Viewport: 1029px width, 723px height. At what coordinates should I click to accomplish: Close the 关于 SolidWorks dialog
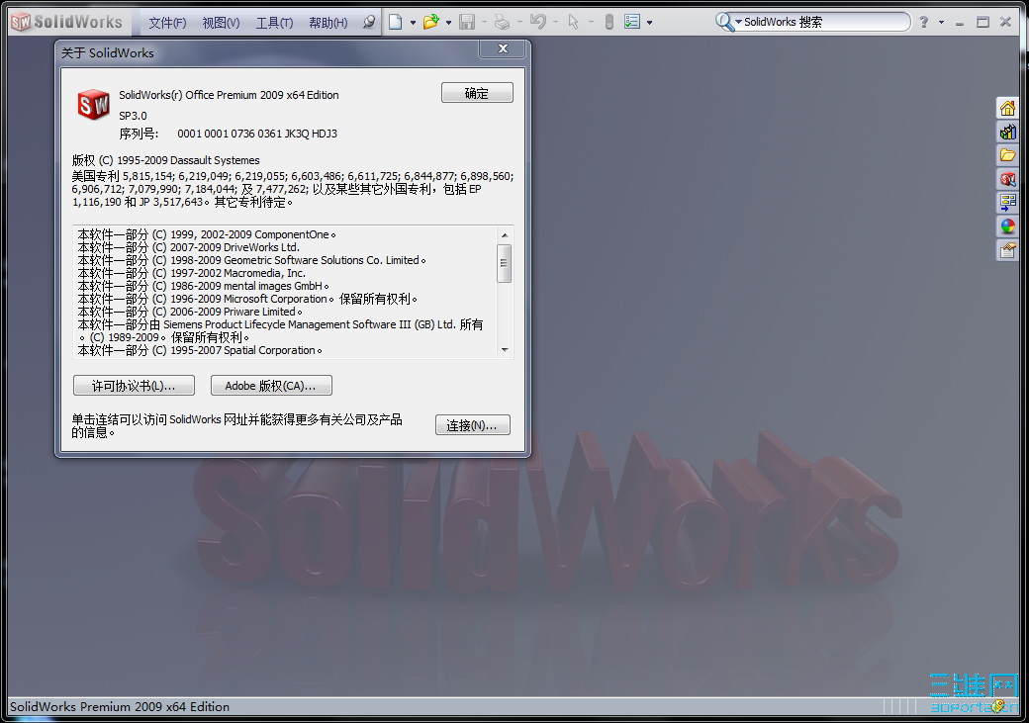coord(504,48)
